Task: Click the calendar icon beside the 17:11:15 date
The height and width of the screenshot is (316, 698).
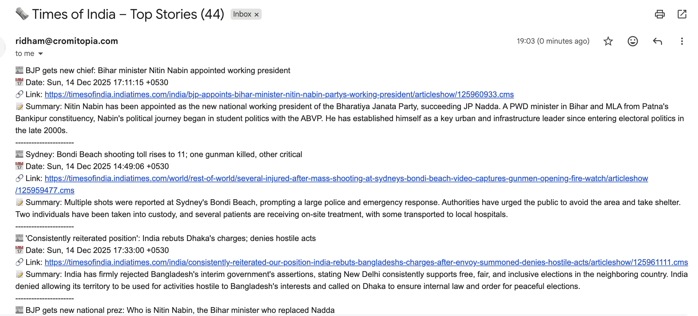Action: click(19, 82)
